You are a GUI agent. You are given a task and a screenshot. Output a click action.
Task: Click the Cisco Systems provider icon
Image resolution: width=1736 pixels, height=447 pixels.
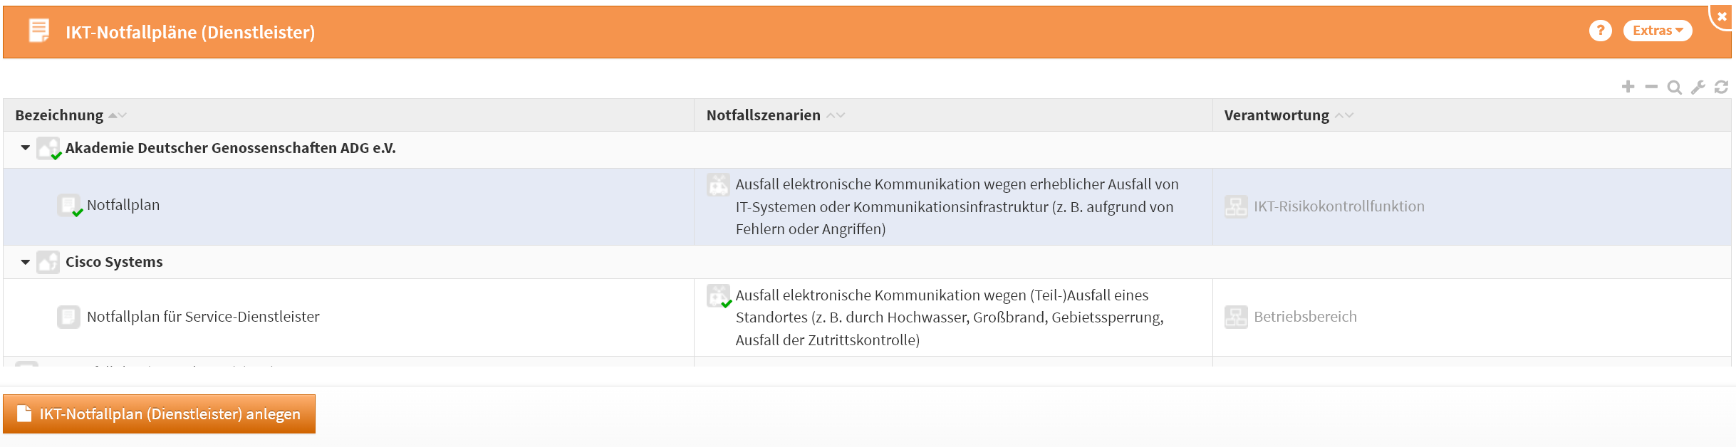(48, 262)
